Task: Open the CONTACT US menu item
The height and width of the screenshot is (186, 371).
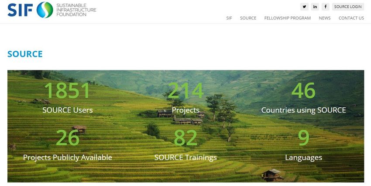Action: [x=351, y=18]
